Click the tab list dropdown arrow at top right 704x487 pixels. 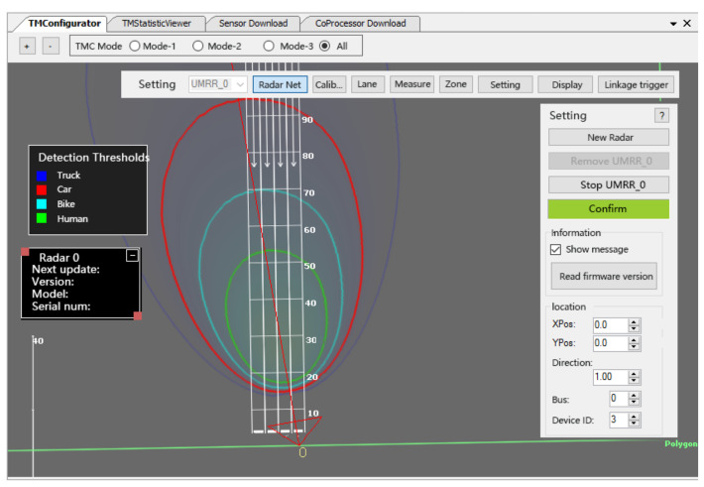(x=673, y=23)
